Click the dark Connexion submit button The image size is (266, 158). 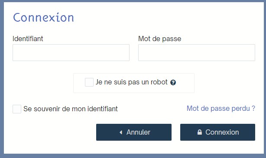coord(217,132)
